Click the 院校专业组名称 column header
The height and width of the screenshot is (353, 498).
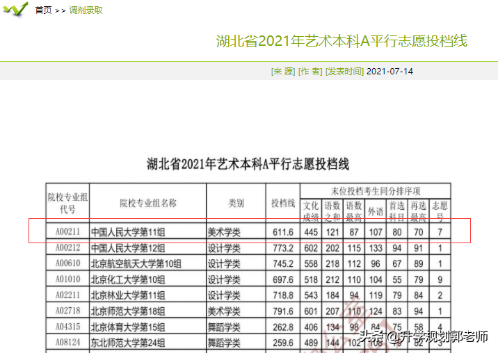point(148,203)
